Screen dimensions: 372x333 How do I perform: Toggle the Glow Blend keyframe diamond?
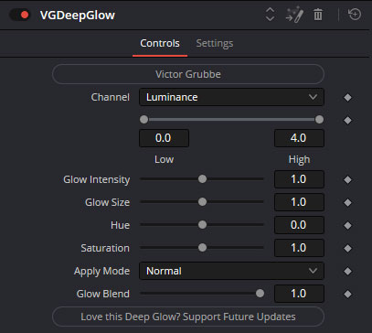[347, 294]
